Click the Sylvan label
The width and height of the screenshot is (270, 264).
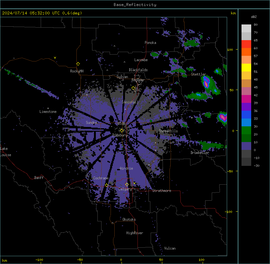[122, 77]
